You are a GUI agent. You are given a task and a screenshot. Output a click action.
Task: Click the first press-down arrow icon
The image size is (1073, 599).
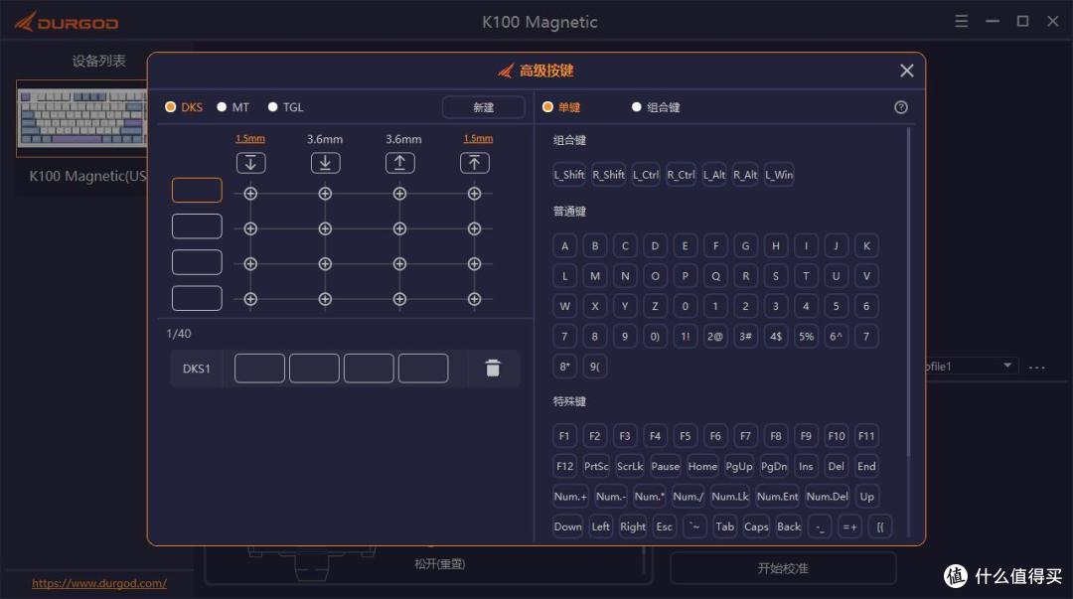tap(250, 163)
